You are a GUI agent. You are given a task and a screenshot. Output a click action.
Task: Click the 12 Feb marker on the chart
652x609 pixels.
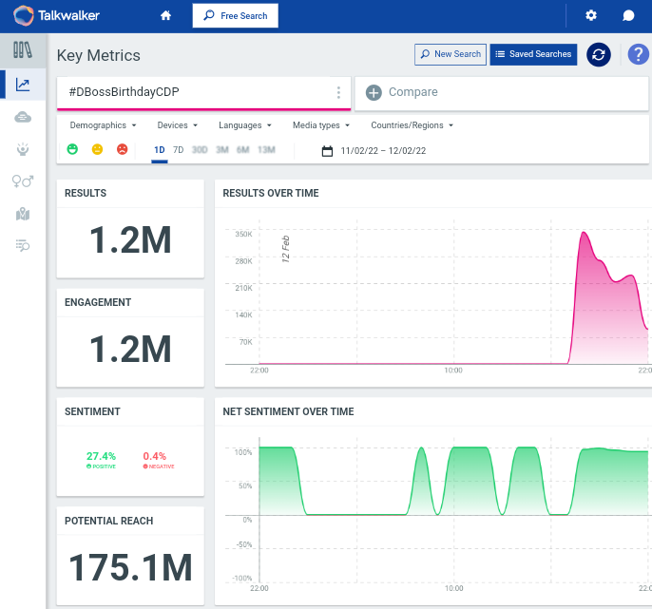tap(285, 249)
